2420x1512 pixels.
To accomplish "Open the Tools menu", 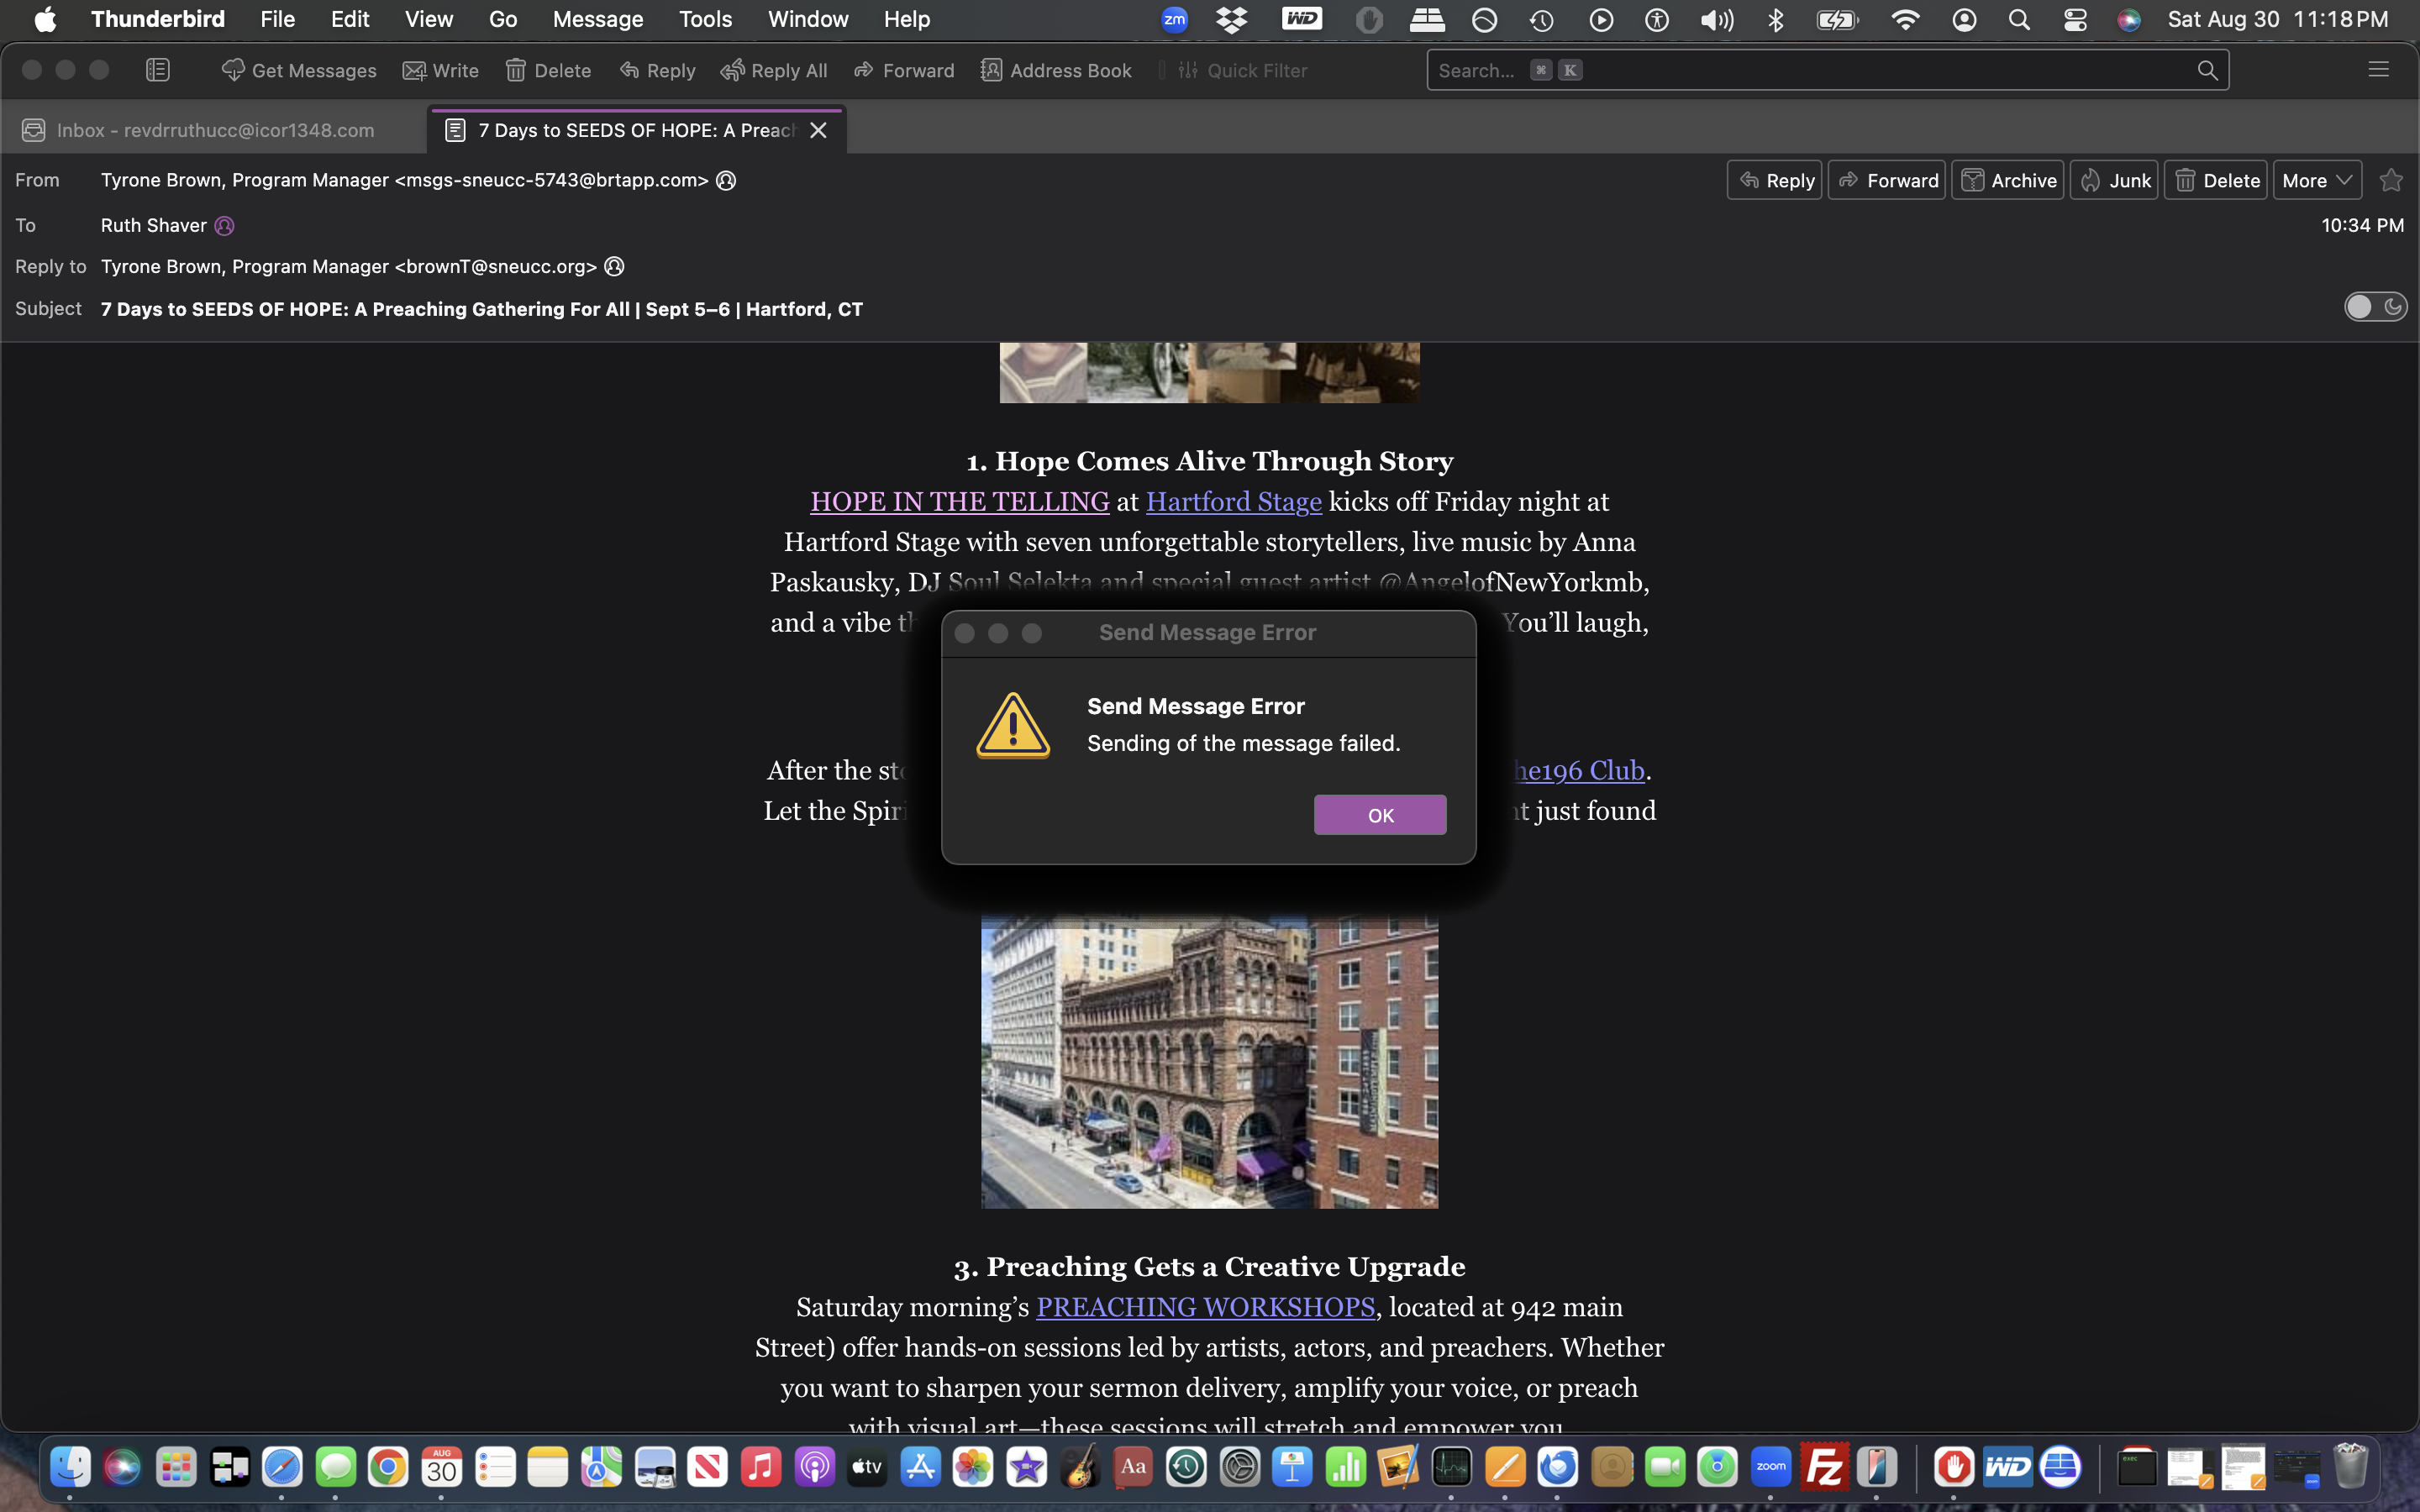I will [x=705, y=19].
